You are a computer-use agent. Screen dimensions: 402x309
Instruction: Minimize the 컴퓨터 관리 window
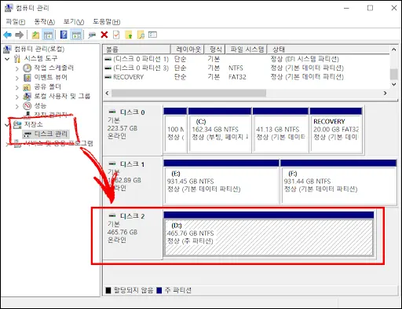click(346, 8)
